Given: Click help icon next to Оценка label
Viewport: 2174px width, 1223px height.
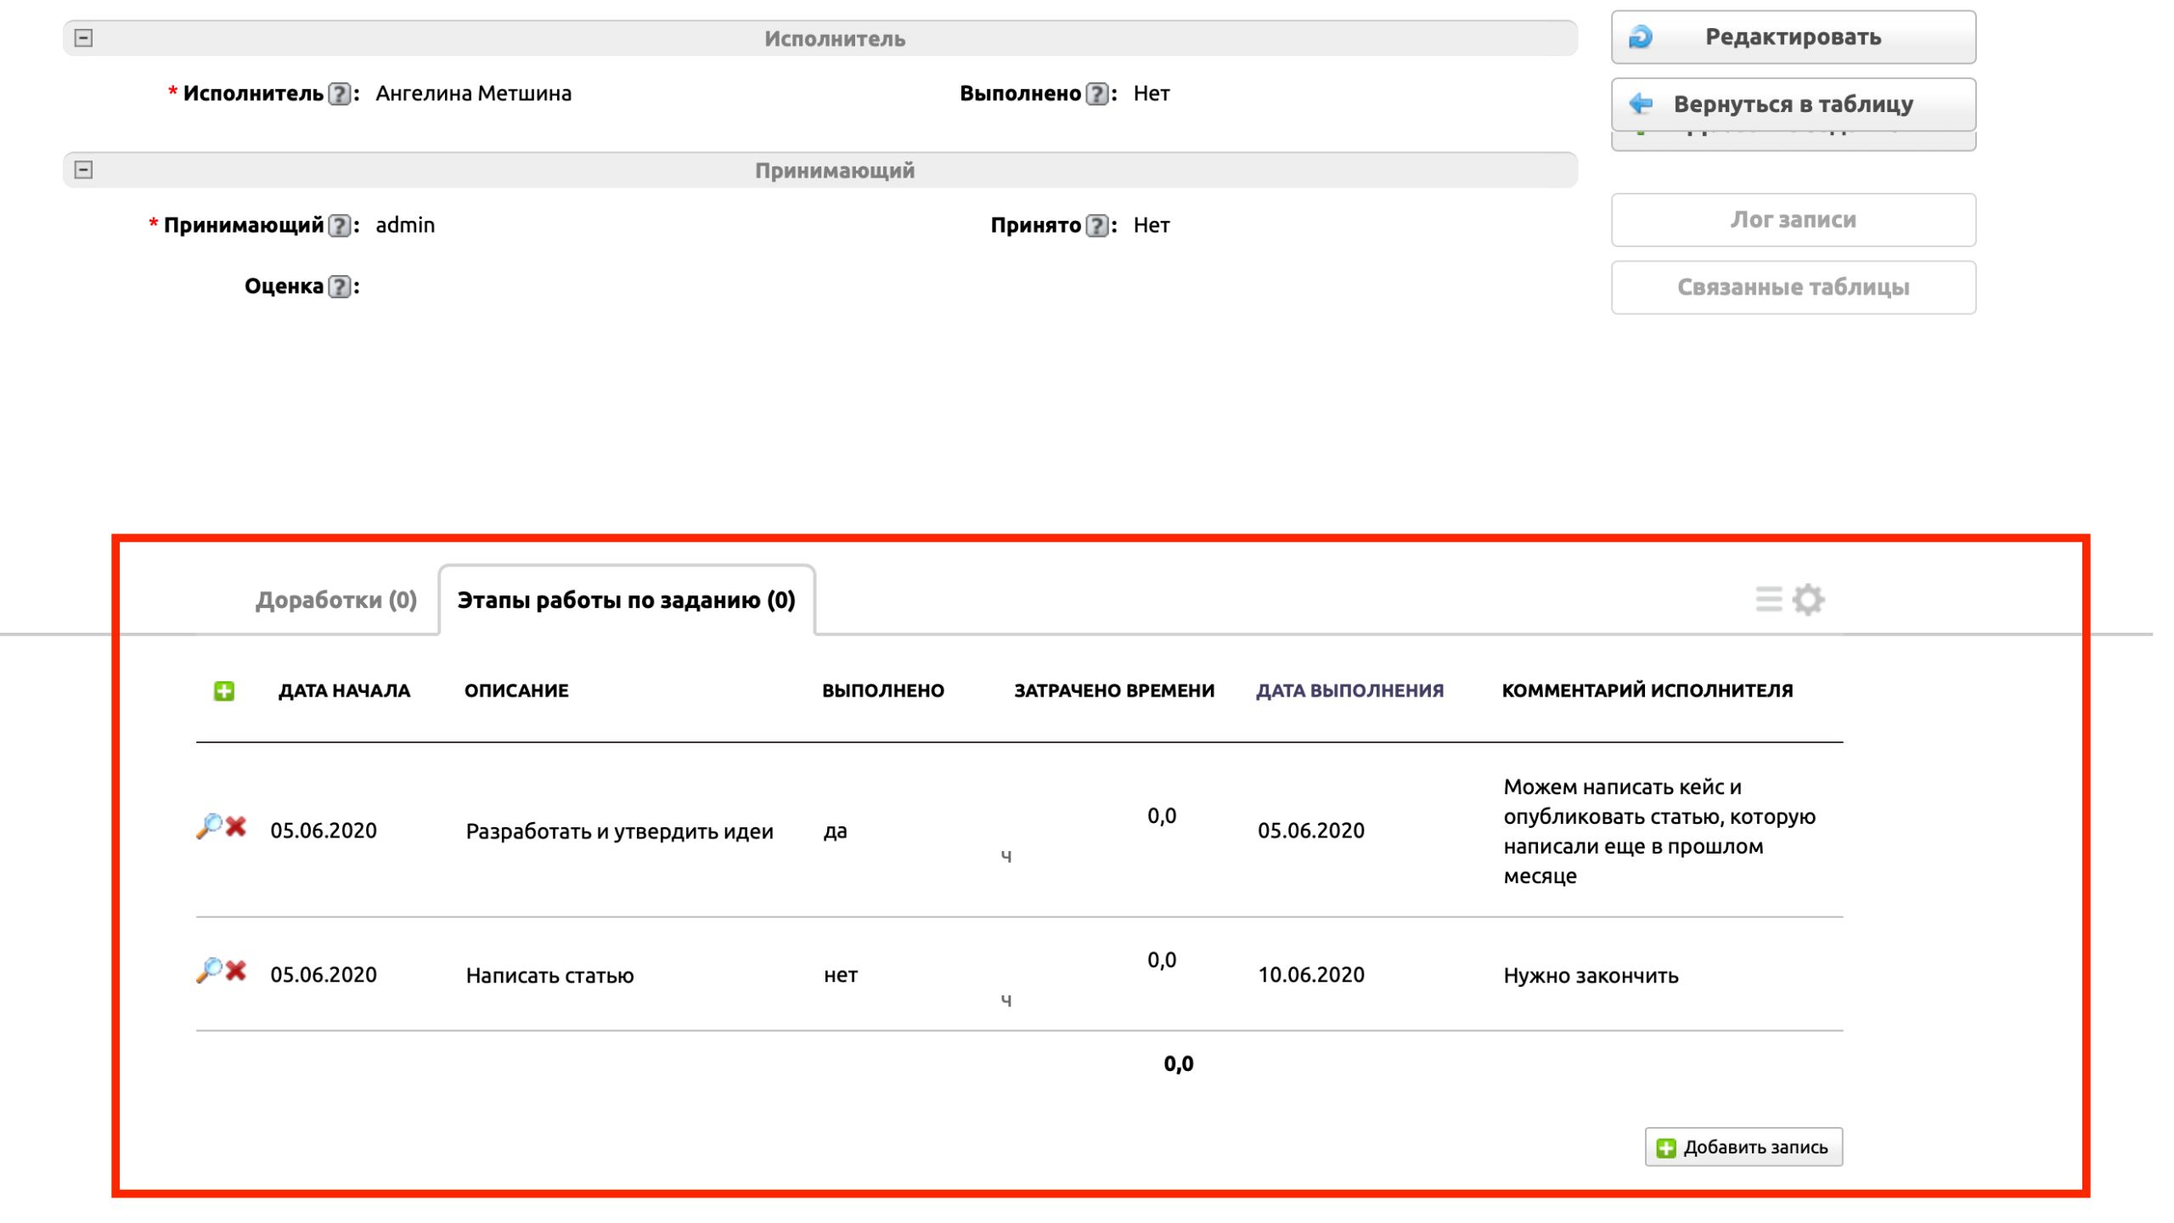Looking at the screenshot, I should pos(339,287).
